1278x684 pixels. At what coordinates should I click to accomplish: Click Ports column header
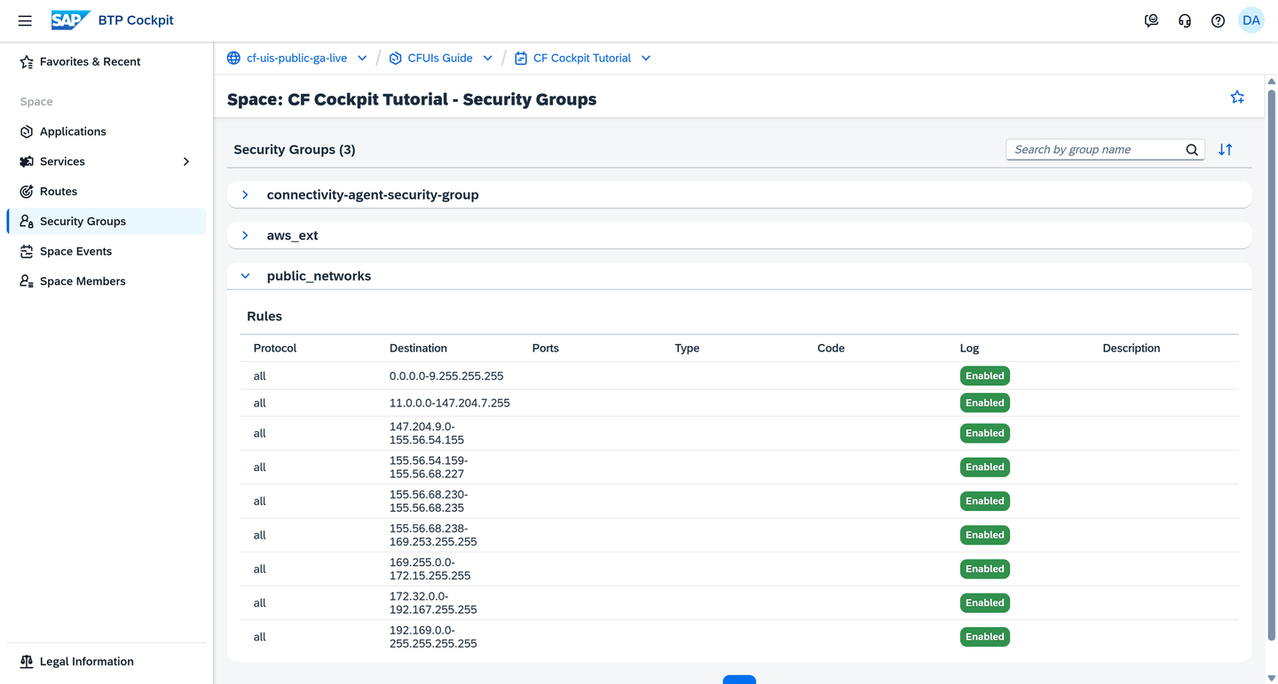pos(546,349)
